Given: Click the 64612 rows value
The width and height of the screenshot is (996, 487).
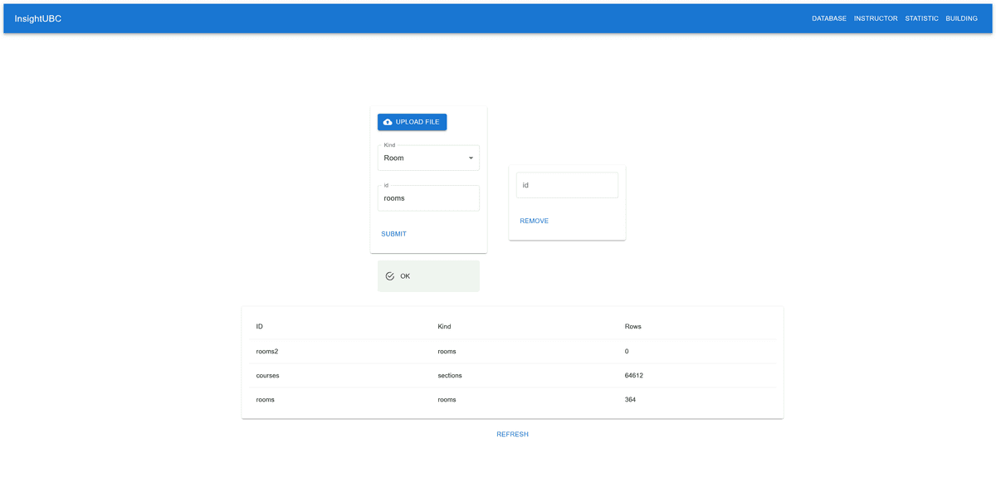Looking at the screenshot, I should (634, 376).
